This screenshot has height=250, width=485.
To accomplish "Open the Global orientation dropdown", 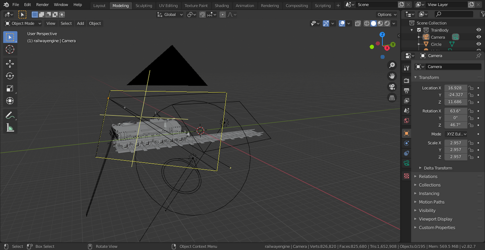I will click(x=170, y=14).
